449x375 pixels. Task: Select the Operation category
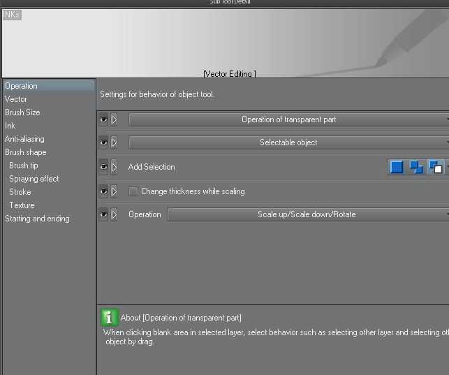coord(49,86)
